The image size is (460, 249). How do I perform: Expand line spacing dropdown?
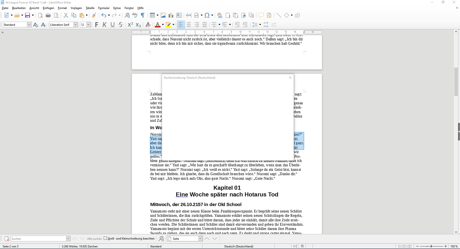260,25
